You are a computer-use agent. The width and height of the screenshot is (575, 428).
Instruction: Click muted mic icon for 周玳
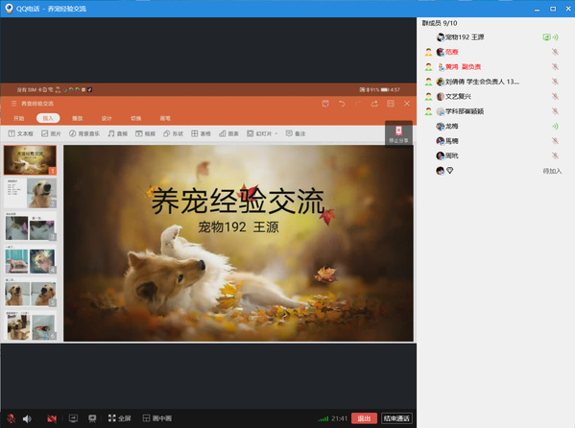click(555, 155)
